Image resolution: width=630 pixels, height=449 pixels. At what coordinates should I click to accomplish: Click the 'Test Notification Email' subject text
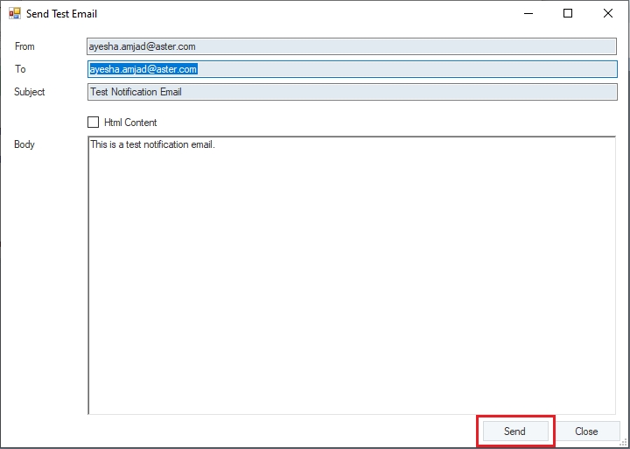click(x=136, y=92)
